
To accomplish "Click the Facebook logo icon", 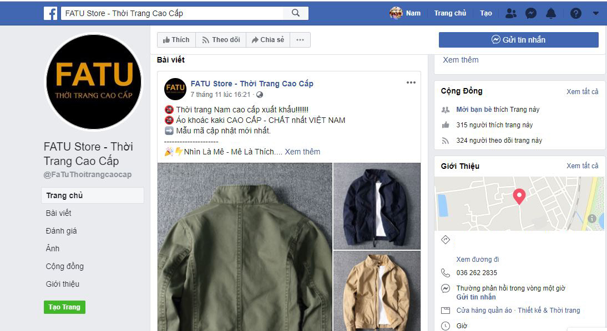I will 50,13.
